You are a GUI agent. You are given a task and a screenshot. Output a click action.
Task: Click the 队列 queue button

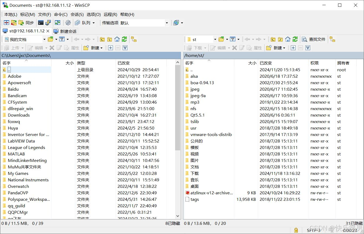(83, 23)
